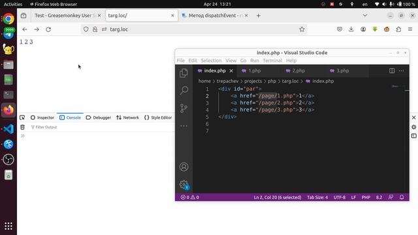The image size is (418, 235).
Task: Close the index.php editor tab
Action: click(231, 71)
